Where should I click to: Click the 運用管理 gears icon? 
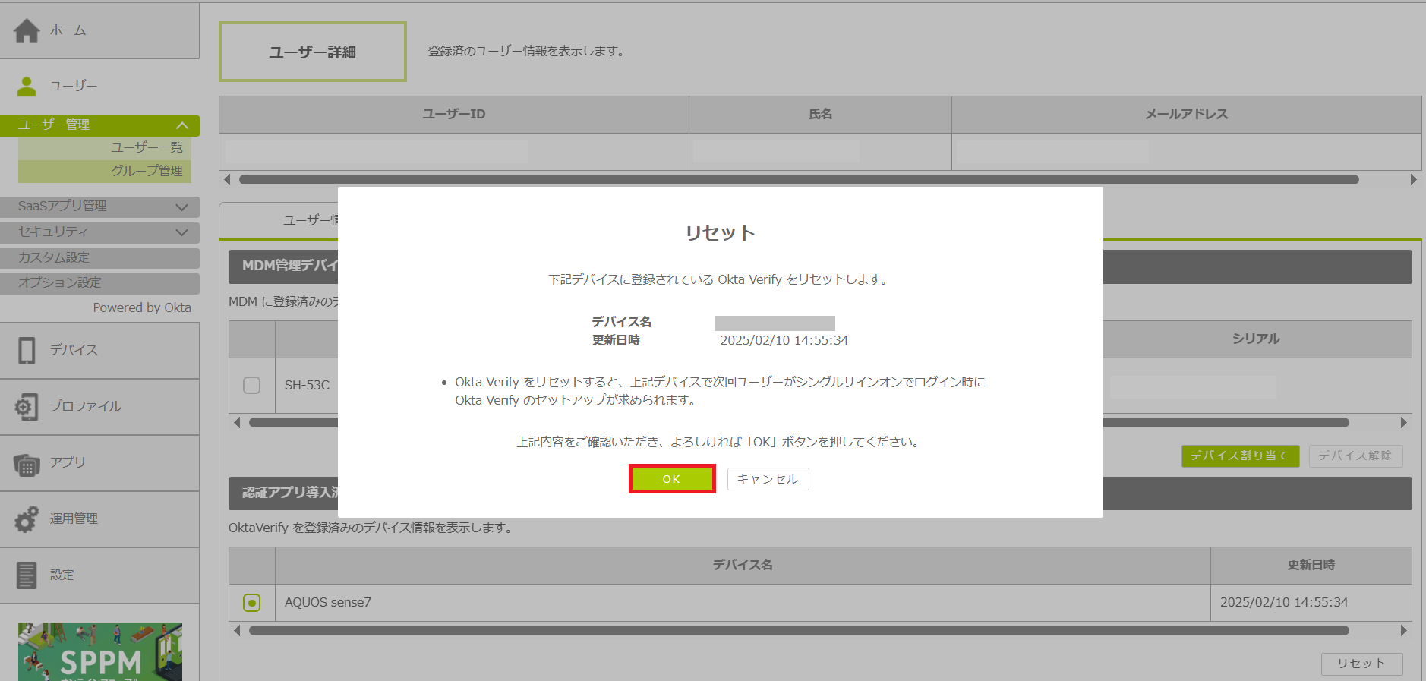coord(27,519)
